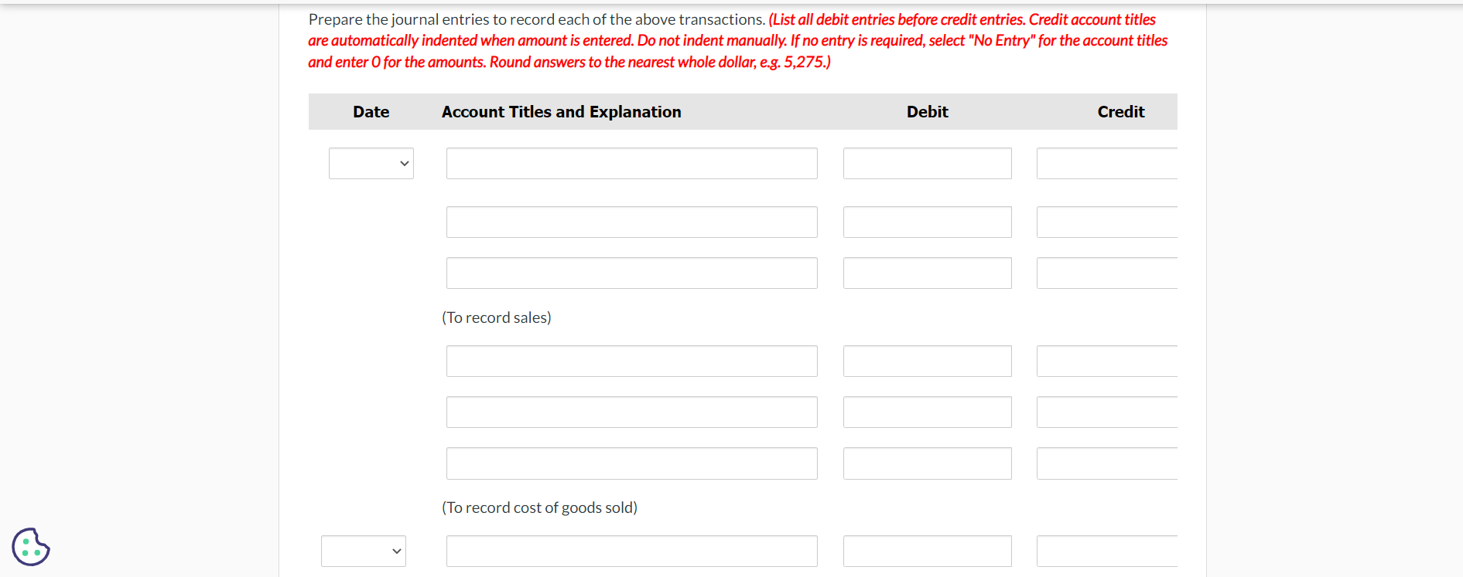Select the first cost of goods sold account field

click(x=631, y=361)
